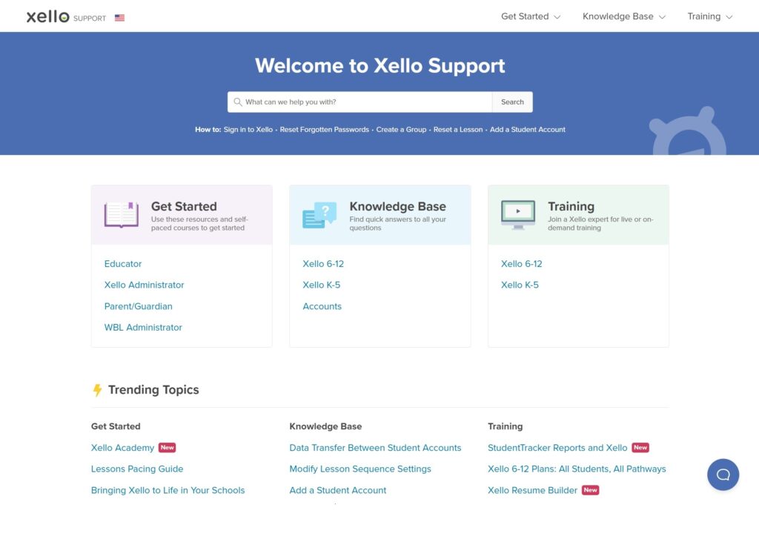
Task: Select Xello Administrator link
Action: 145,285
